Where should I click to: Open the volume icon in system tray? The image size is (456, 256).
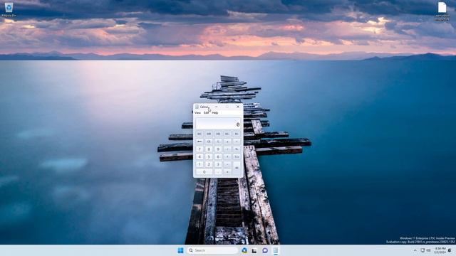click(428, 250)
